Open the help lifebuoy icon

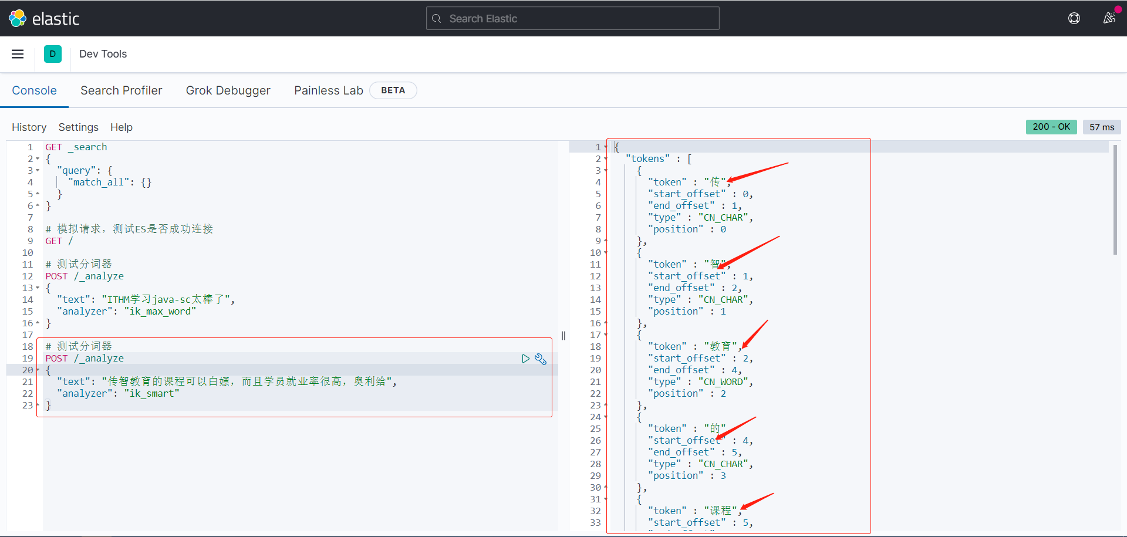pos(1074,18)
